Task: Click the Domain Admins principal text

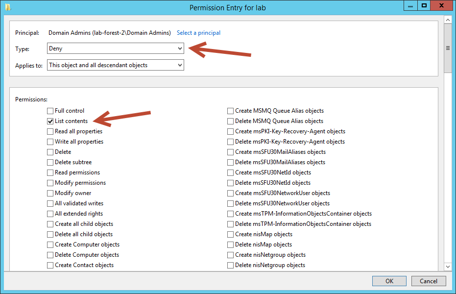Action: point(110,33)
